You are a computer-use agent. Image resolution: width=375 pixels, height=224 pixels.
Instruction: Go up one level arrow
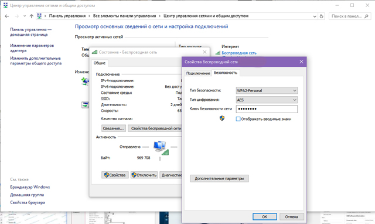pos(31,16)
